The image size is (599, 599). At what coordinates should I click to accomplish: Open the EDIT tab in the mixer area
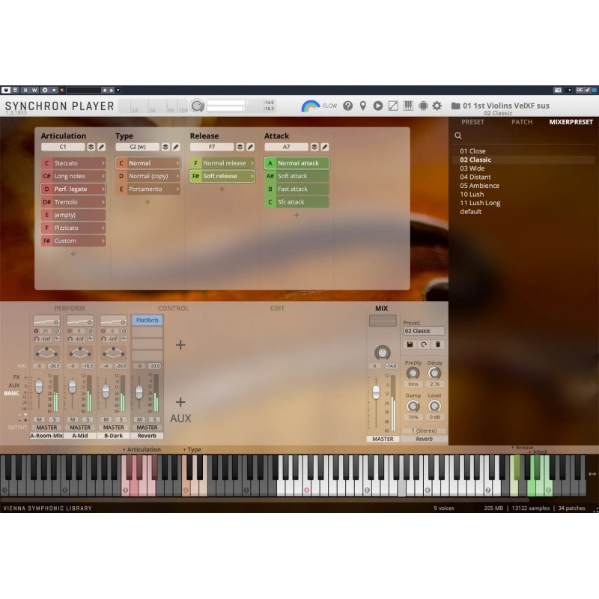click(x=279, y=308)
